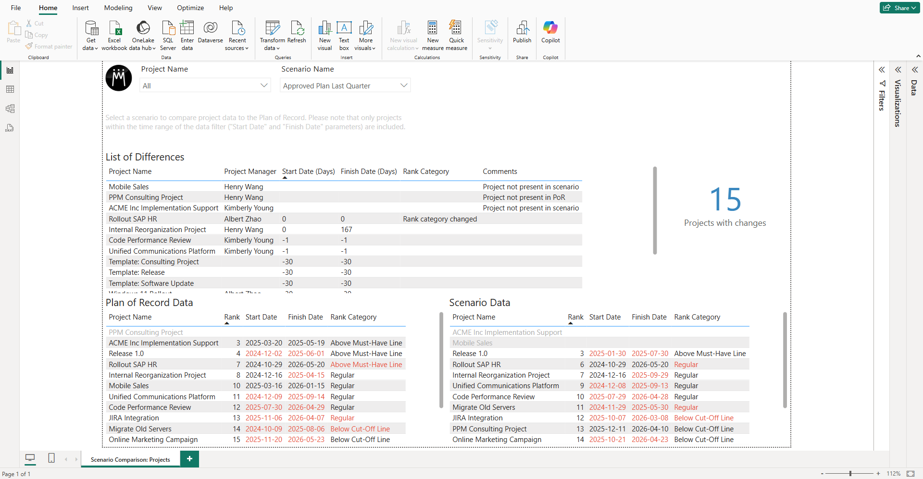Sort Plan of Record by Rank header
Viewport: 923px width, 479px height.
click(x=232, y=317)
